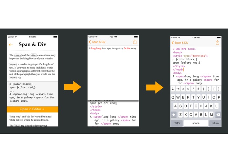Tap the F key
The height and width of the screenshot is (162, 228).
[x=191, y=106]
